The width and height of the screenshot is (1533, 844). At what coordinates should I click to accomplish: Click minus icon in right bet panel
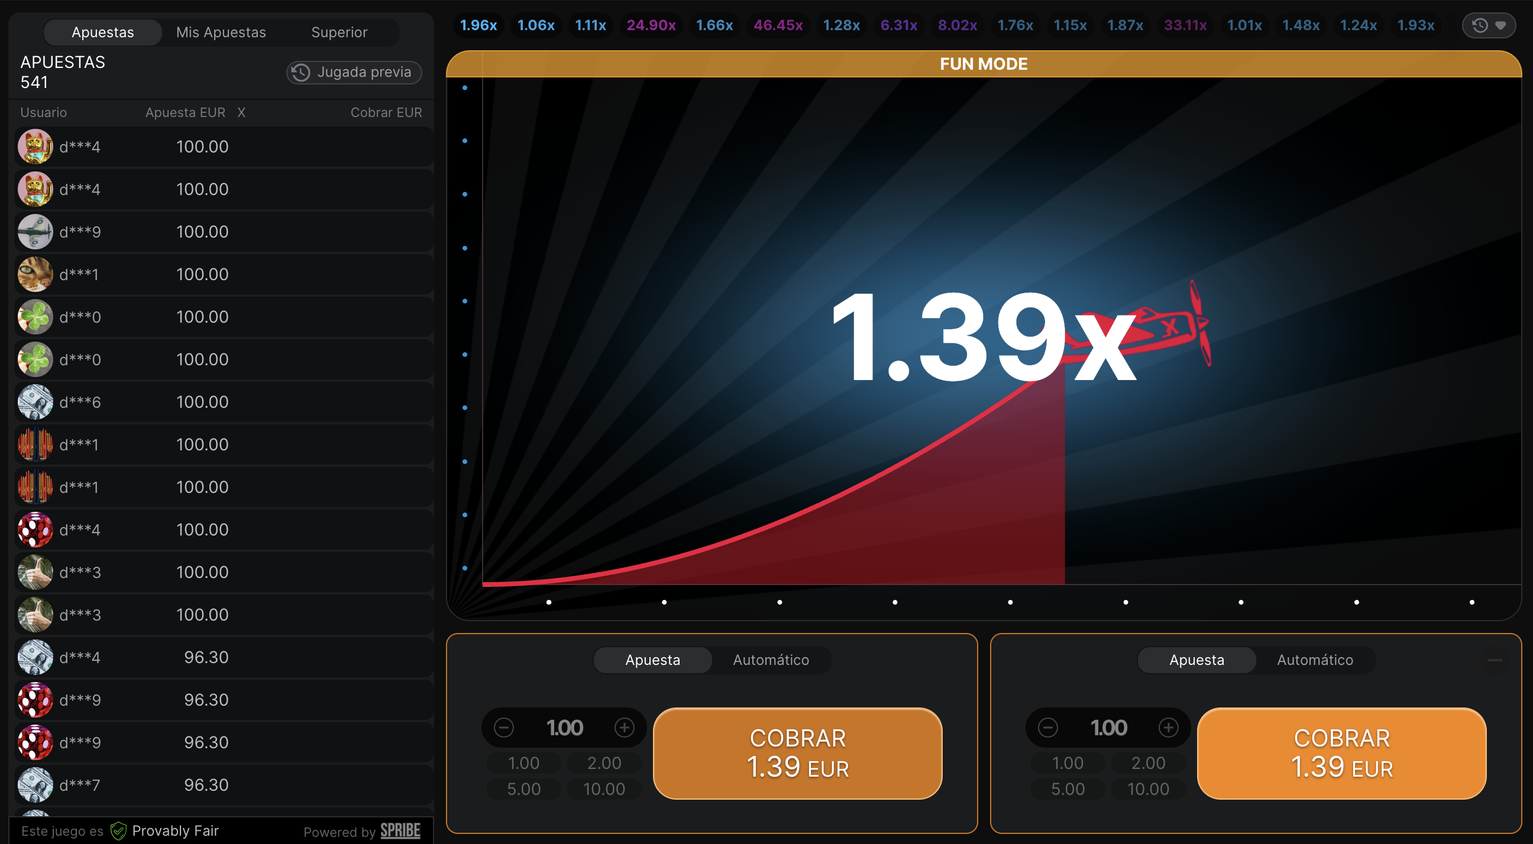click(1047, 728)
